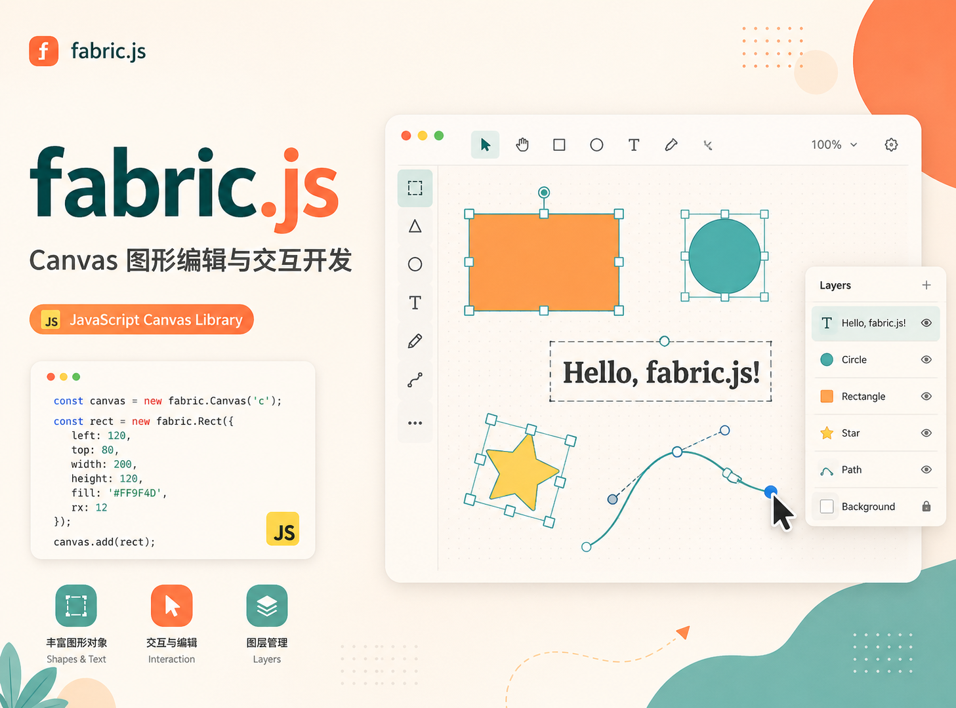Select the Hello, fabric.js! layer row
Viewport: 956px width, 708px height.
[875, 323]
